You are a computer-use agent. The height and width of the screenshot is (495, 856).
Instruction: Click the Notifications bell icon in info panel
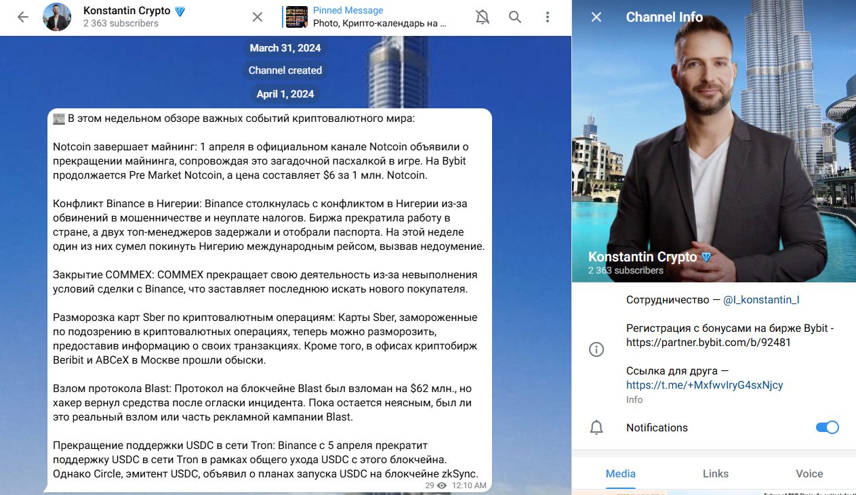(x=596, y=427)
